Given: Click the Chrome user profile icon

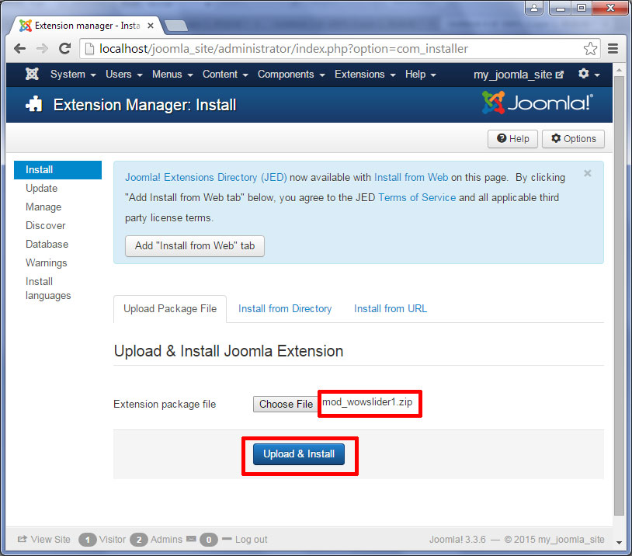Looking at the screenshot, I should pyautogui.click(x=534, y=8).
